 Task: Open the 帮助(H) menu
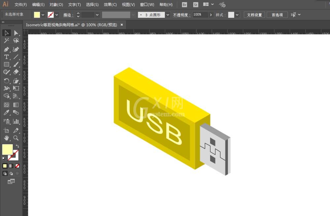(166, 5)
